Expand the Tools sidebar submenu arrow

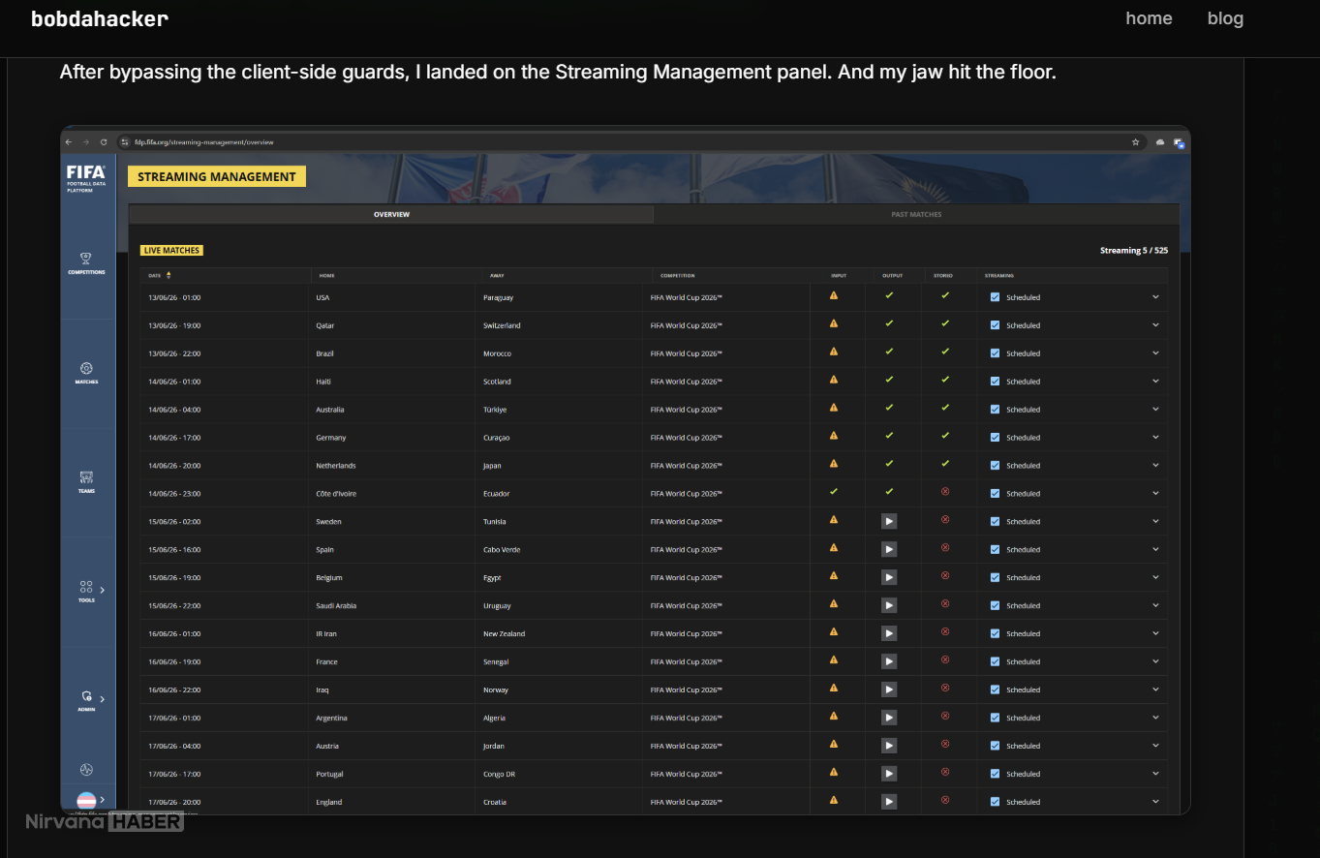pyautogui.click(x=103, y=590)
